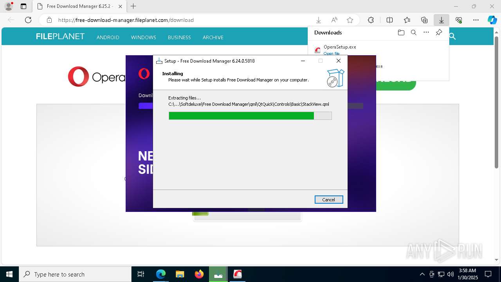The height and width of the screenshot is (282, 501).
Task: Open Favorites list icon
Action: point(407,20)
